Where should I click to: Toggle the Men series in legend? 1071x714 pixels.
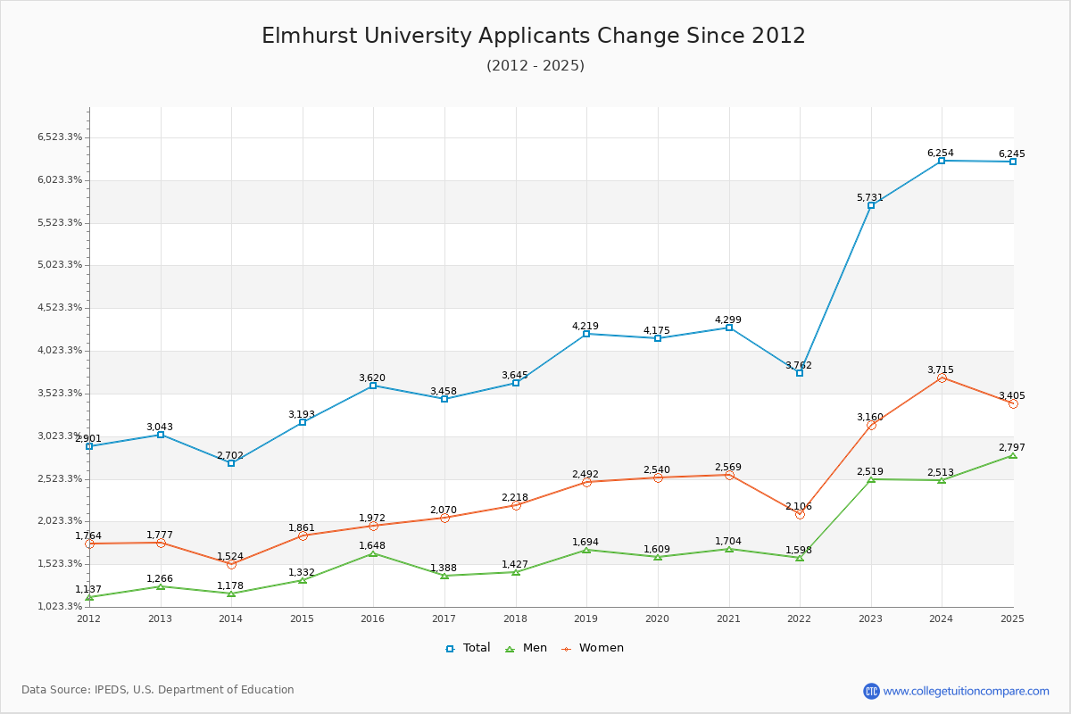point(527,648)
